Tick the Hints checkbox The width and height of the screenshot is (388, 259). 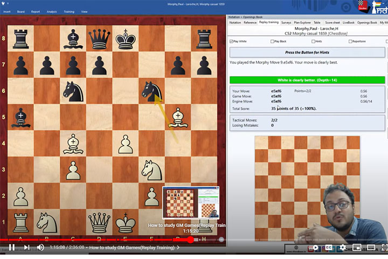(313, 41)
